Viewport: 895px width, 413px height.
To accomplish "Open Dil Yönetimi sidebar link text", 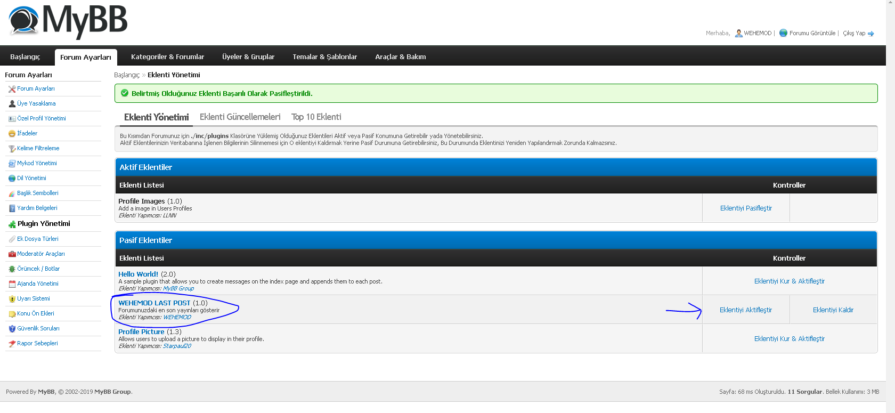I will [31, 179].
